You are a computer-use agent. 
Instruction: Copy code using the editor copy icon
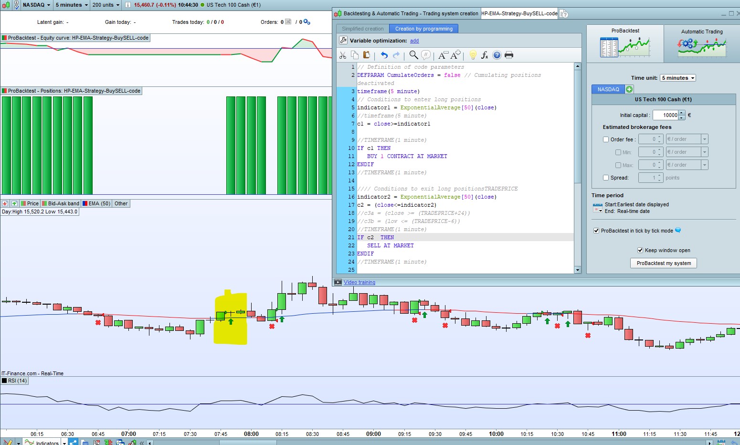(354, 55)
